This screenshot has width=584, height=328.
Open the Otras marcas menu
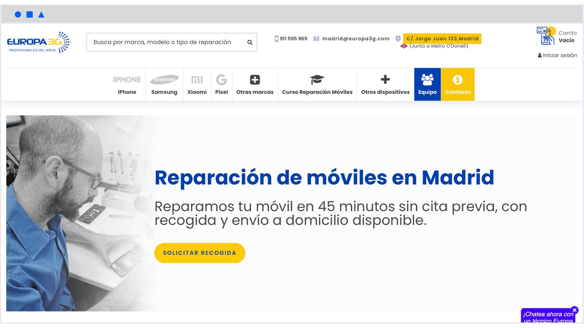coord(255,85)
